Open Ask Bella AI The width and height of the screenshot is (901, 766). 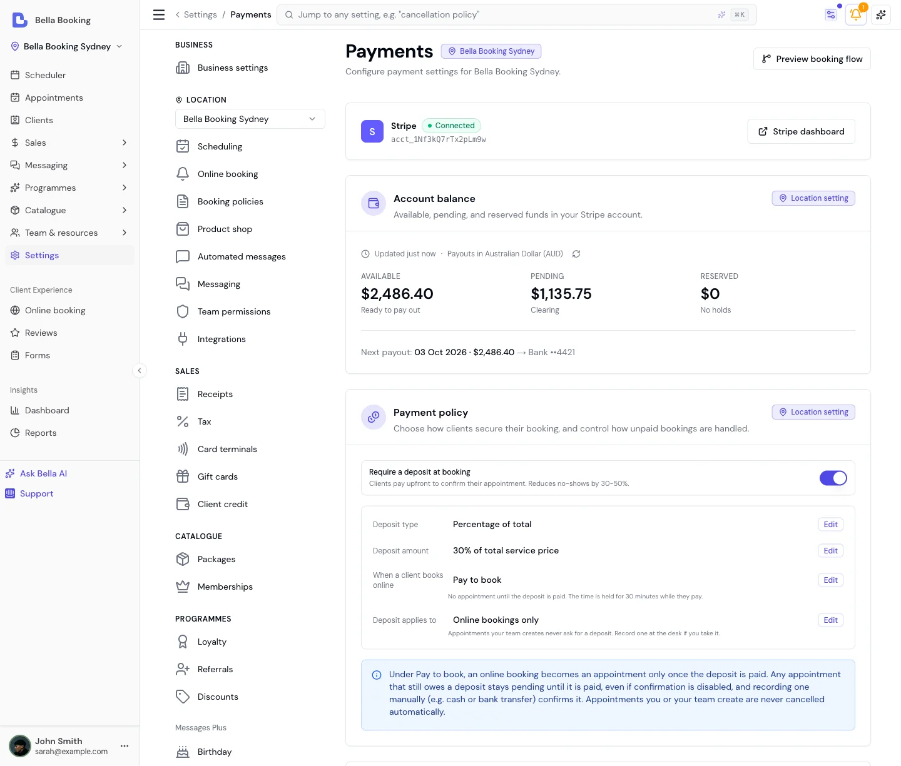36,473
